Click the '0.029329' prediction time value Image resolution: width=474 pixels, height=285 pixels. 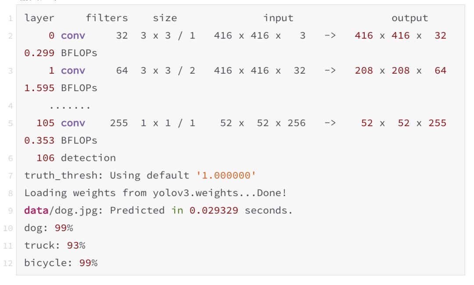pyautogui.click(x=214, y=210)
